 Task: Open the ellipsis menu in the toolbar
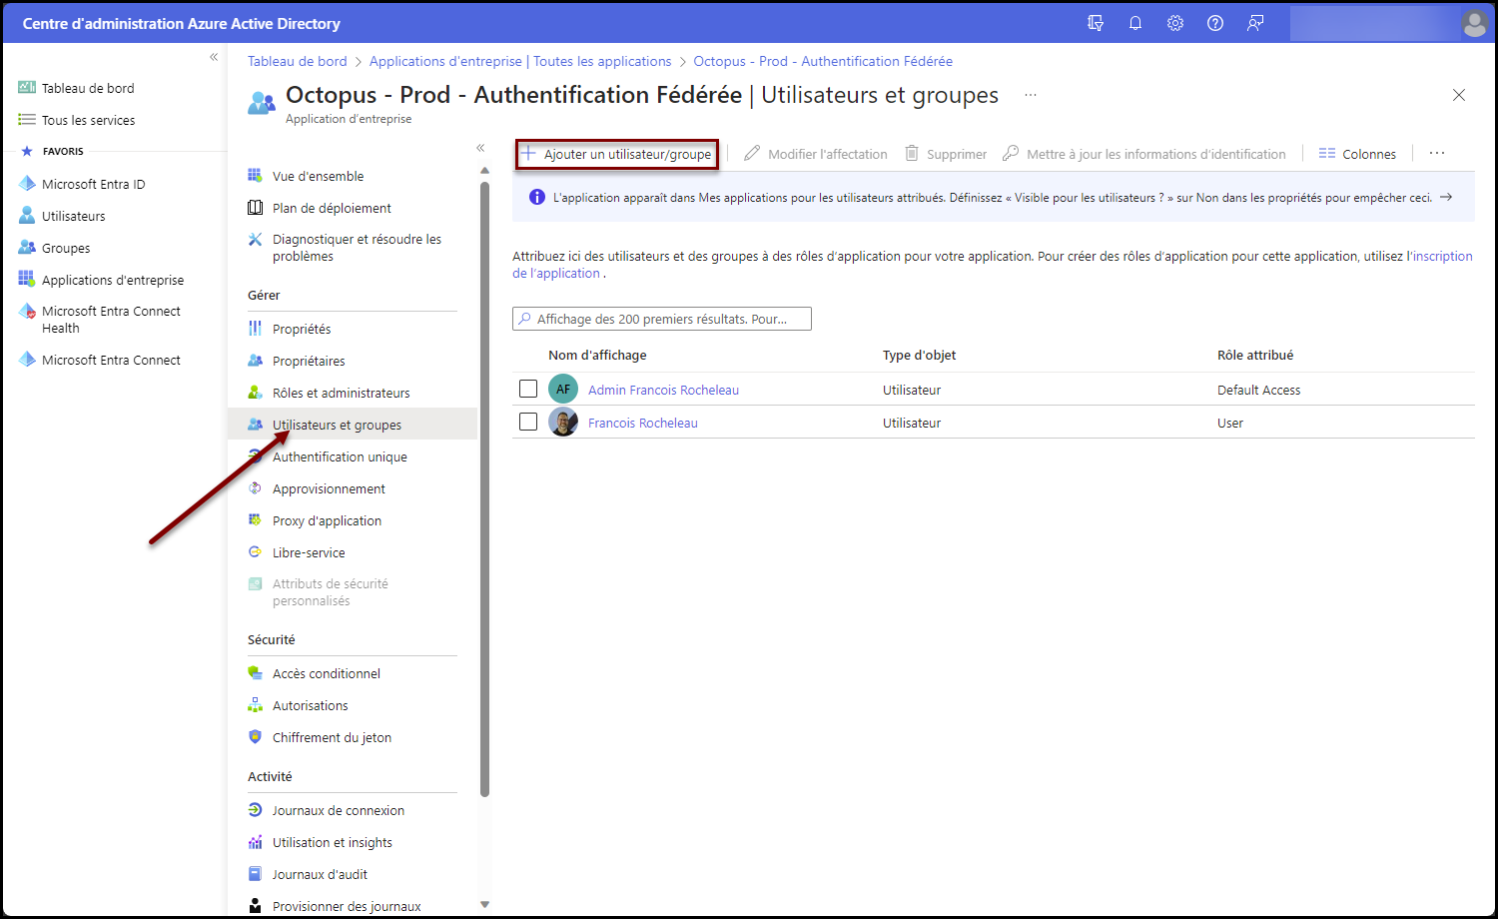tap(1436, 153)
